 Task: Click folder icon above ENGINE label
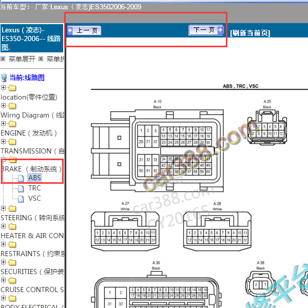[12, 124]
